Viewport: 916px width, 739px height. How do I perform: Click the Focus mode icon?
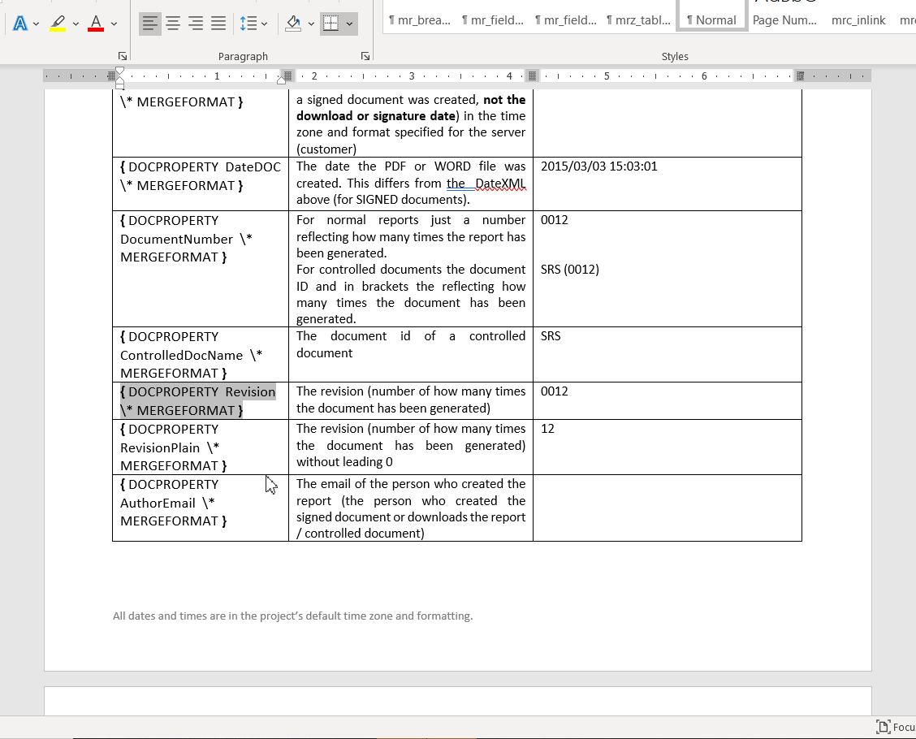tap(883, 727)
